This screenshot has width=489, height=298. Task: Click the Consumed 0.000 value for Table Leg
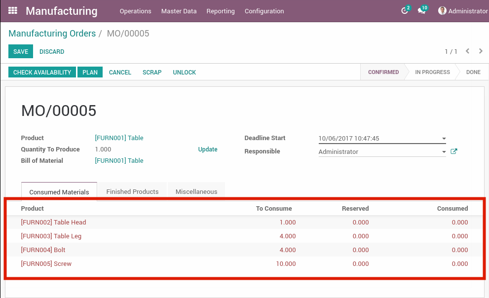point(460,236)
